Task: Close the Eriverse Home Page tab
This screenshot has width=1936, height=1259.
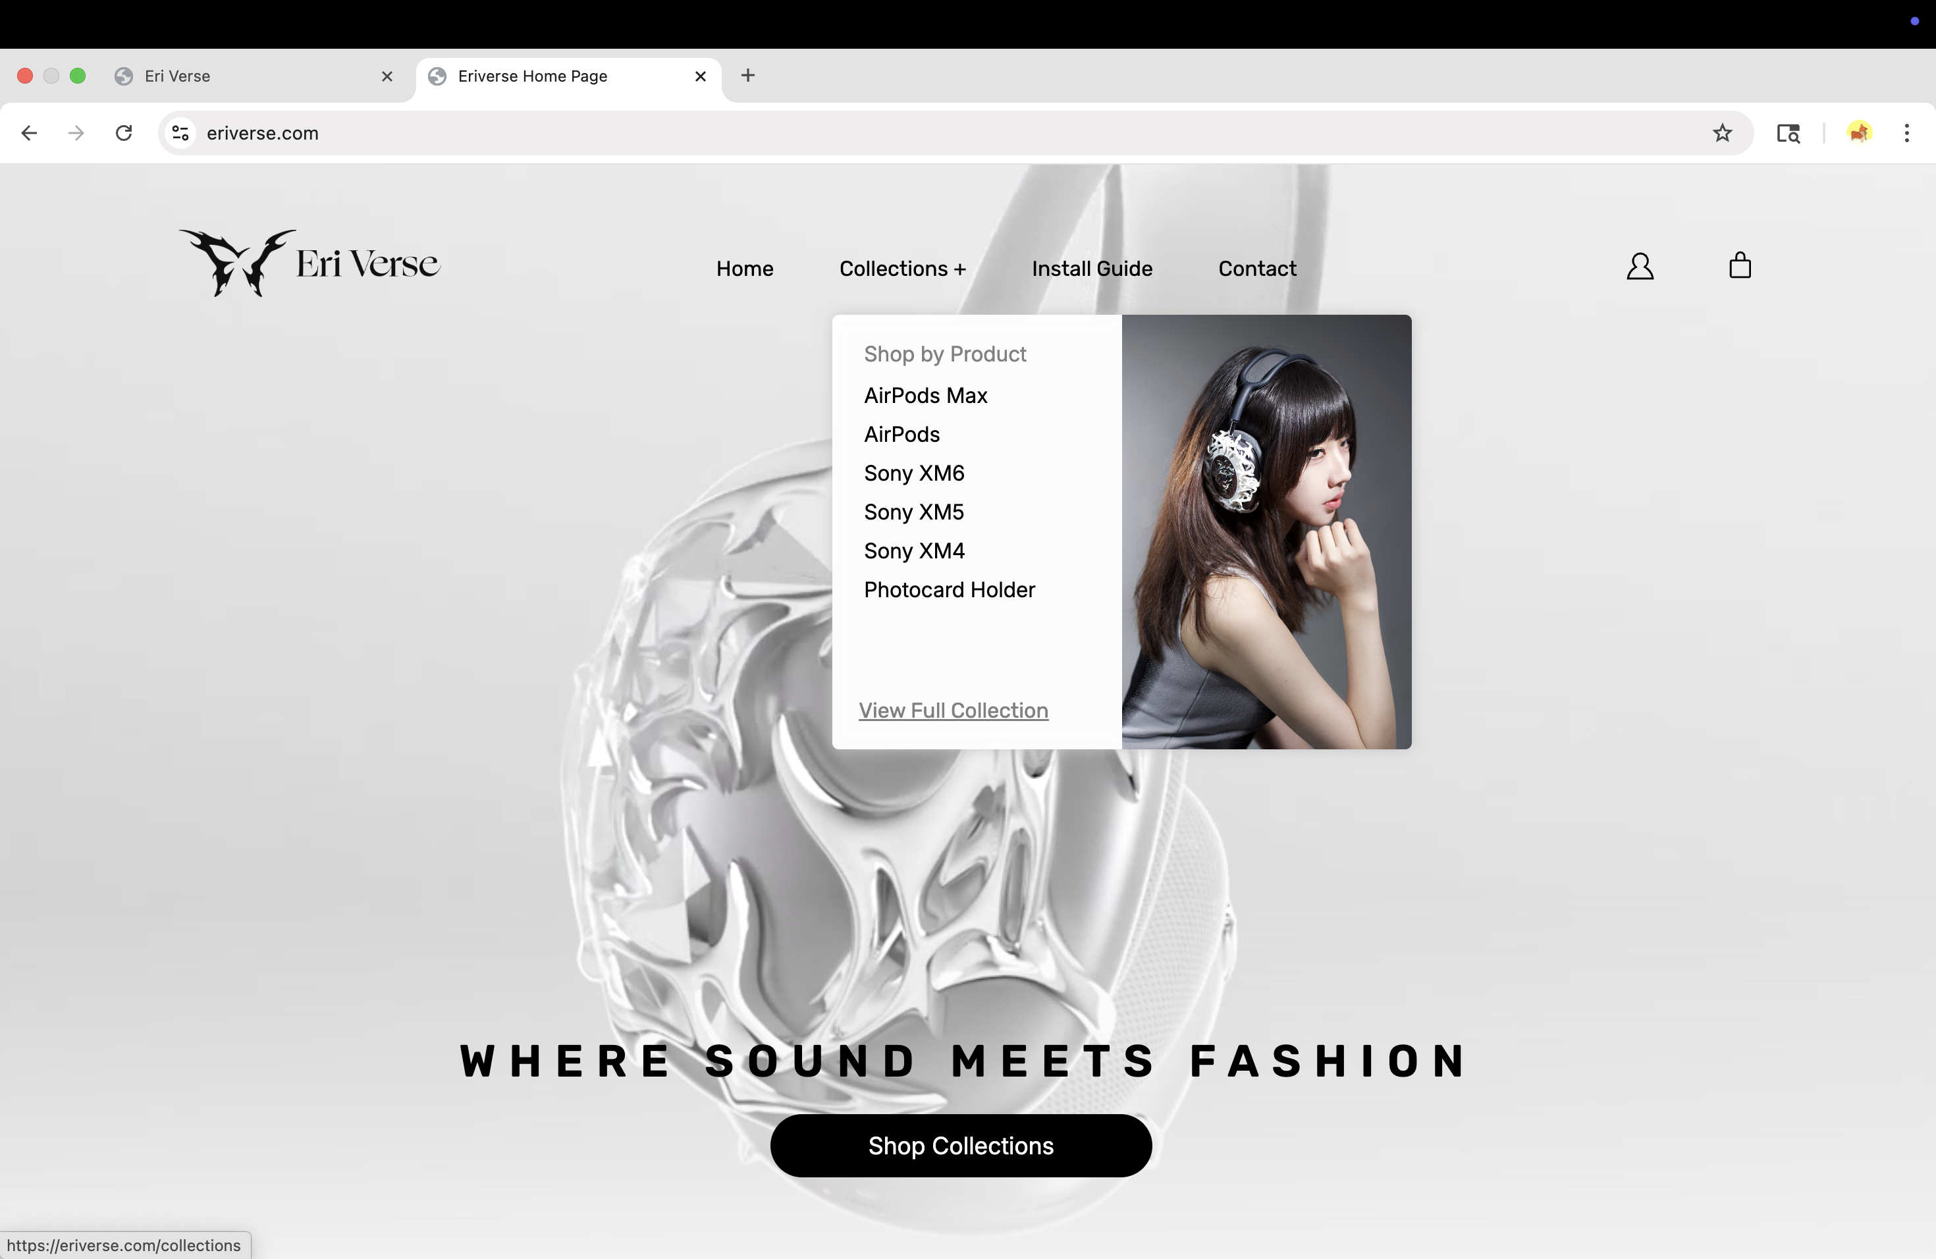Action: click(699, 76)
